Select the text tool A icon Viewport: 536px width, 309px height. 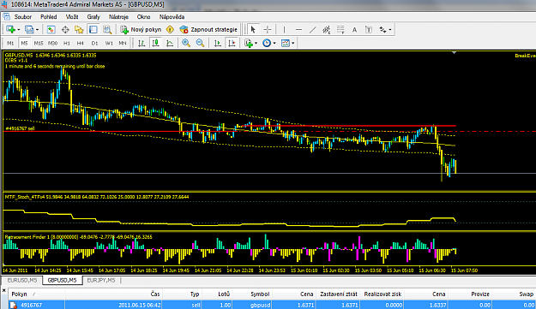click(x=354, y=30)
